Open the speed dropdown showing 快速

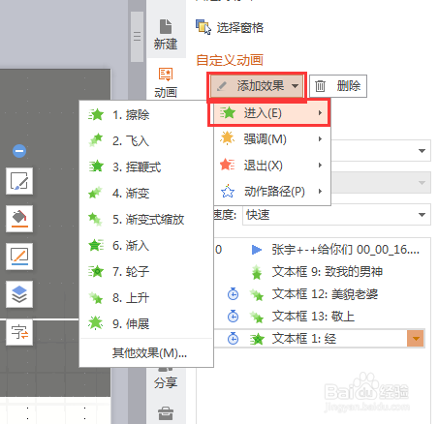click(x=336, y=215)
